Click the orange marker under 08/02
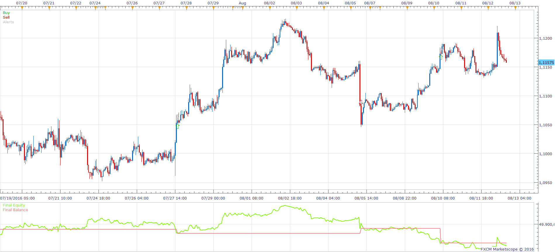555x252 pixels. [270, 8]
